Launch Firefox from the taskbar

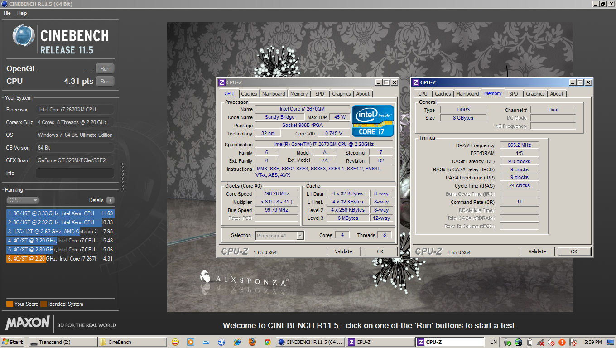[252, 342]
